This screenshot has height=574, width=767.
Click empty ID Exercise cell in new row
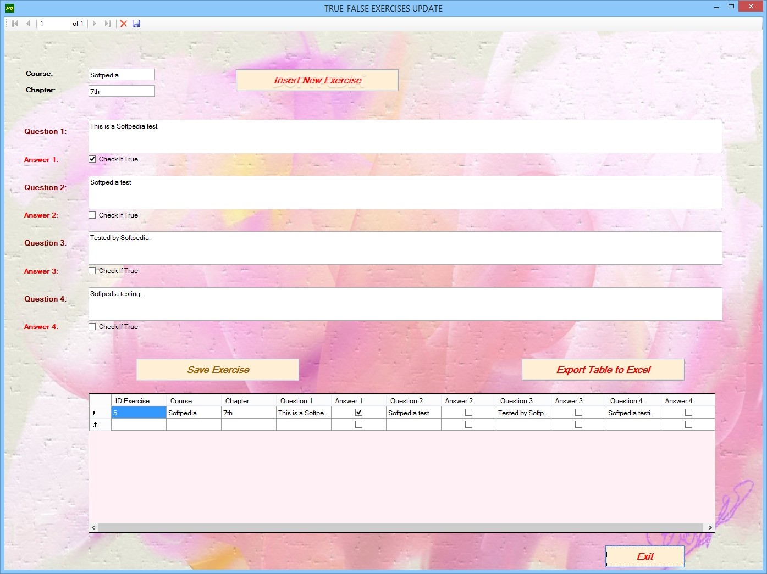coord(139,425)
